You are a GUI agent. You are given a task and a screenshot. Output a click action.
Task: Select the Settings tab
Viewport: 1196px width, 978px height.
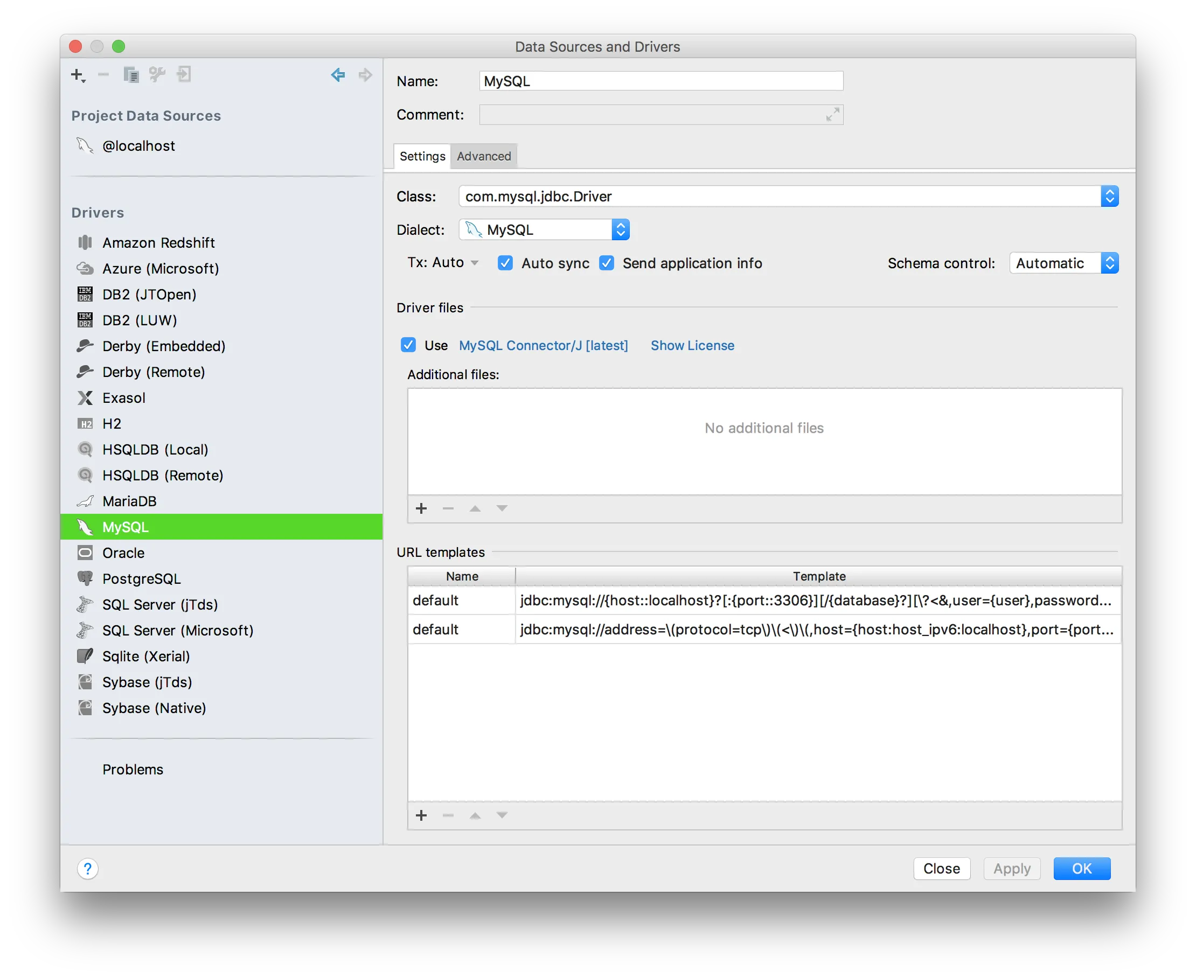[422, 156]
